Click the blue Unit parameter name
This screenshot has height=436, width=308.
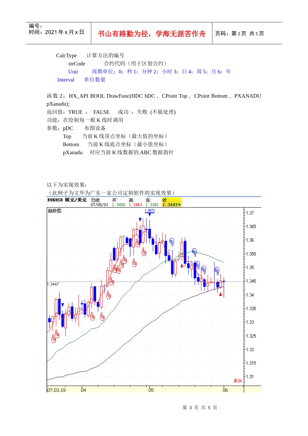pyautogui.click(x=73, y=72)
